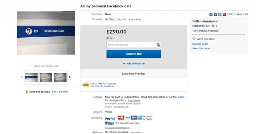256x134 pixels.
Task: Show next thumbnails with right arrow
Action: click(70, 77)
